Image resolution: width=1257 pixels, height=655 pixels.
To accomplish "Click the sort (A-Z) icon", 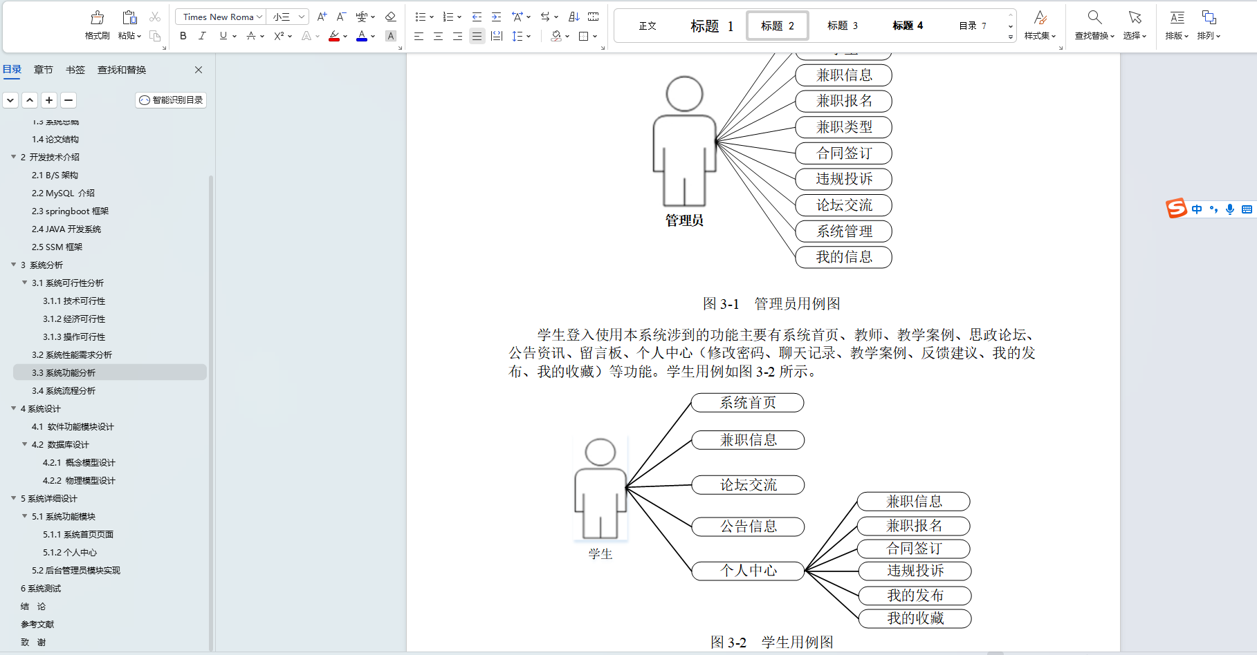I will (x=574, y=17).
